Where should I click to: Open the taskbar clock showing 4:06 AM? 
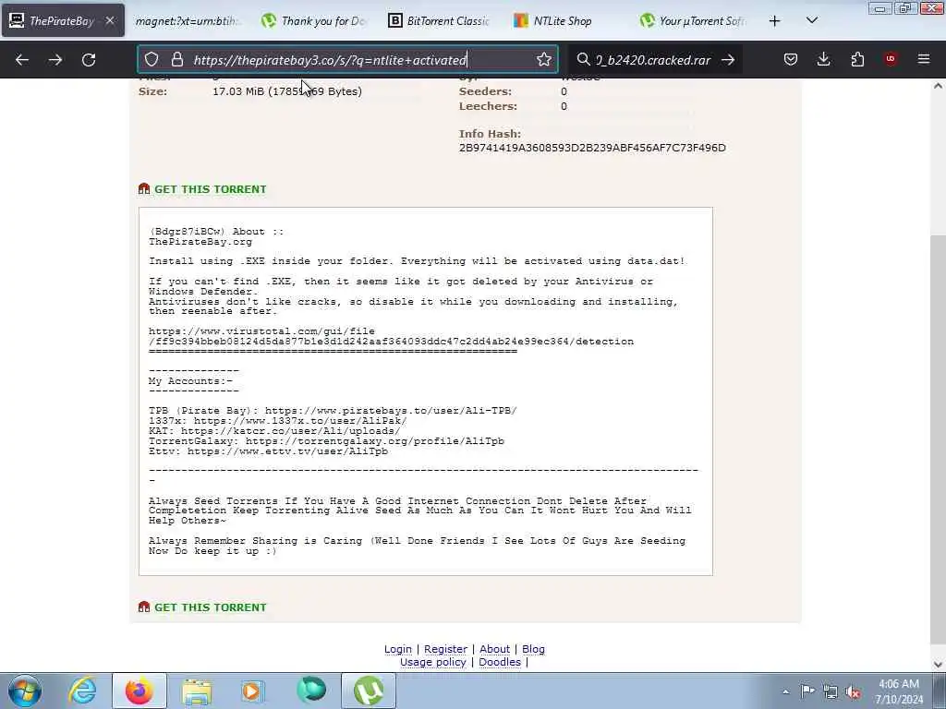[x=899, y=691]
